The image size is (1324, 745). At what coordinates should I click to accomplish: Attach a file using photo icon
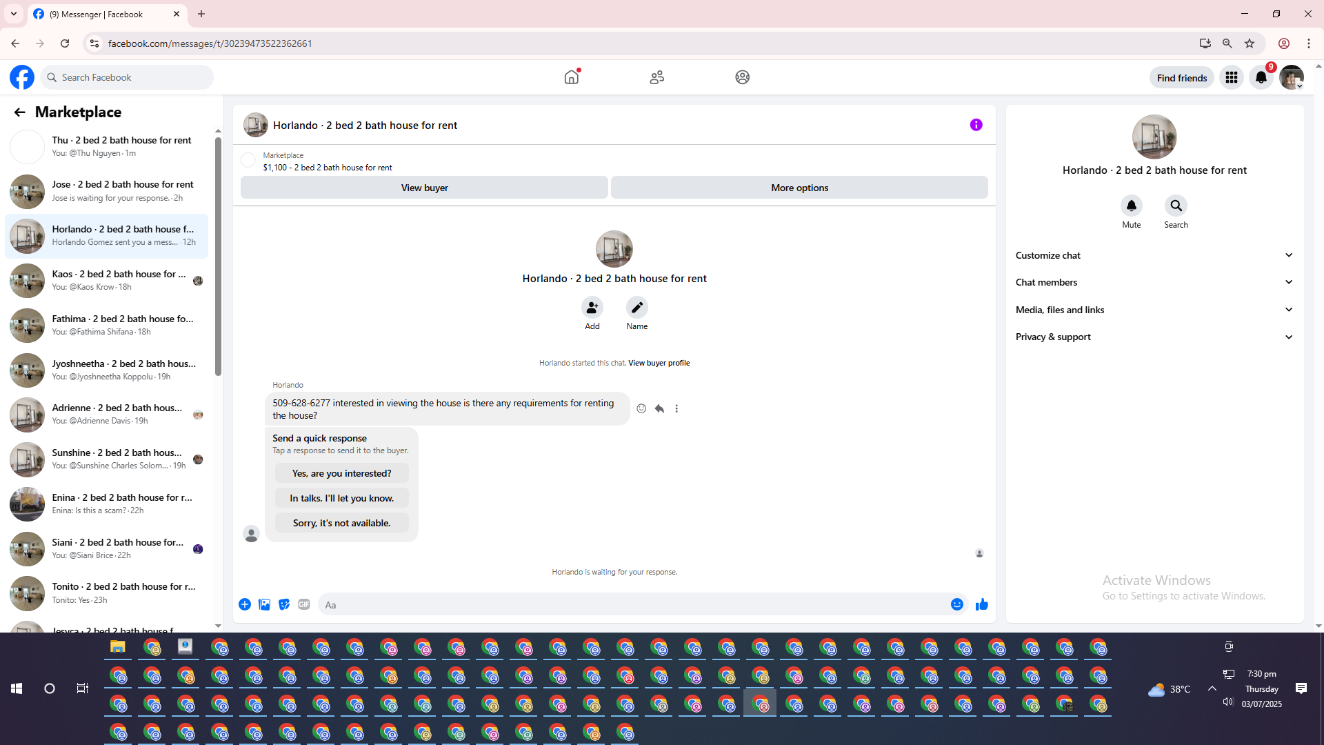pos(264,604)
